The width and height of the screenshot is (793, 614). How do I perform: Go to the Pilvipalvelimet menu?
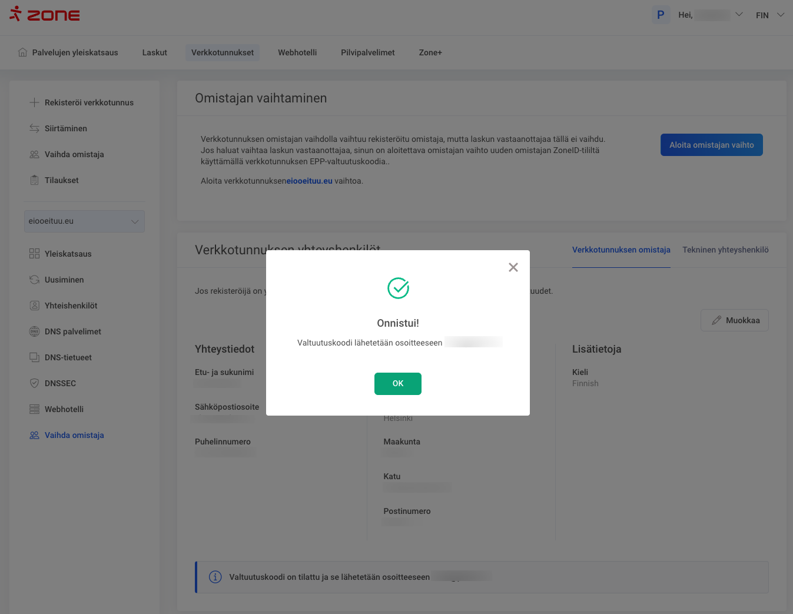coord(367,52)
